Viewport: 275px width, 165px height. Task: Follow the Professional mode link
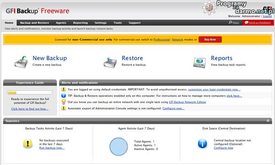161,39
